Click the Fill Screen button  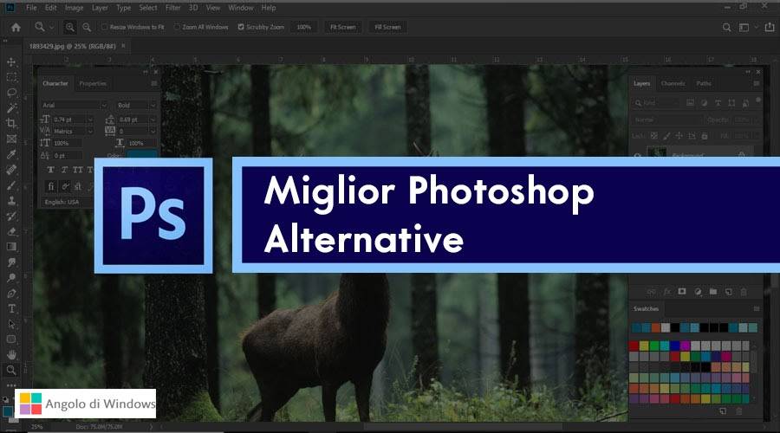point(388,27)
